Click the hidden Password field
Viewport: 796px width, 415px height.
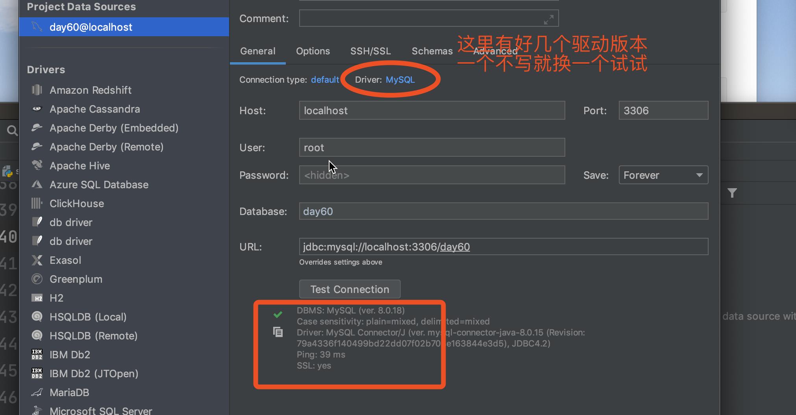pos(432,175)
